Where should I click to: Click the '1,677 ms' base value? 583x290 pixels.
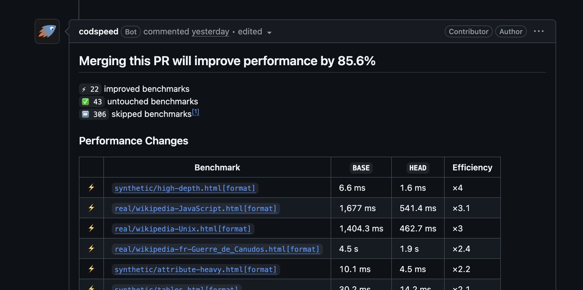(357, 208)
